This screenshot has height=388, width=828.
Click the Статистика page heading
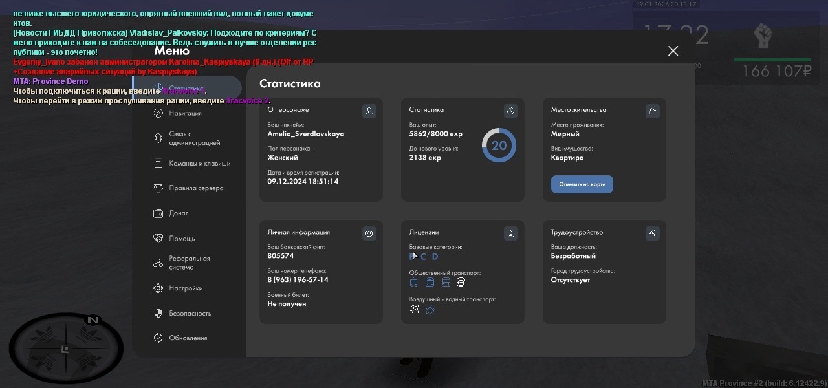click(x=290, y=83)
